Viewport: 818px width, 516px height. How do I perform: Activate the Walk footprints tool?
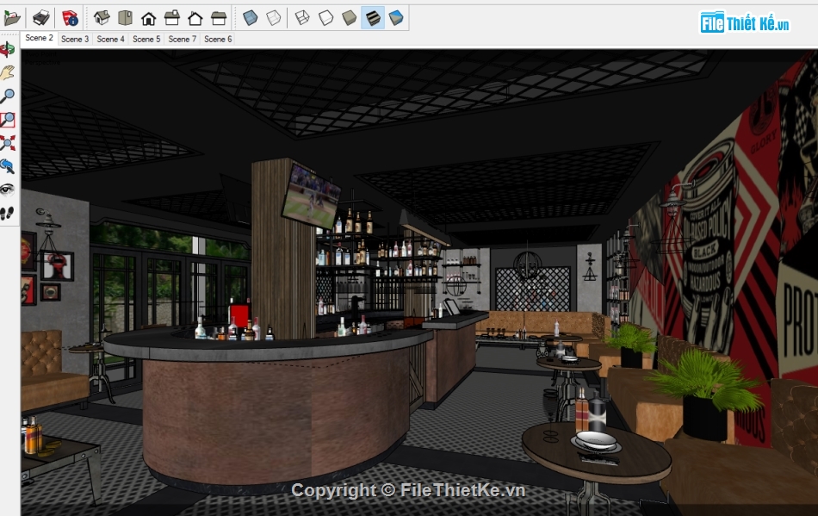coord(8,214)
